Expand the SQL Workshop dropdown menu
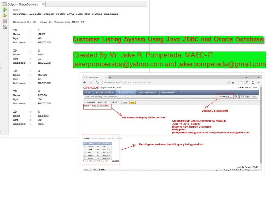The height and width of the screenshot is (202, 270). pos(125,92)
